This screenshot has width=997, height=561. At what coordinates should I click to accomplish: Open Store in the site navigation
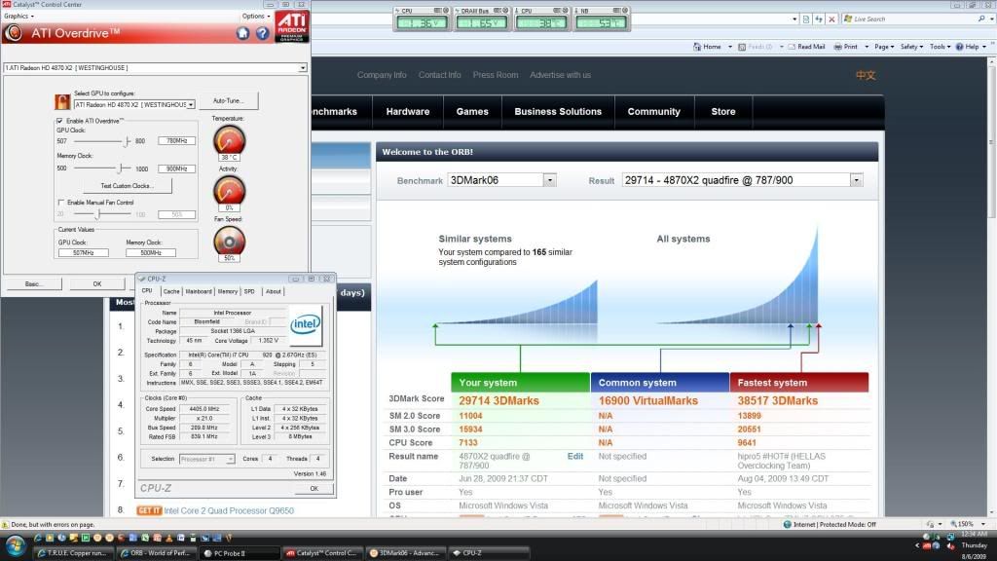[723, 111]
